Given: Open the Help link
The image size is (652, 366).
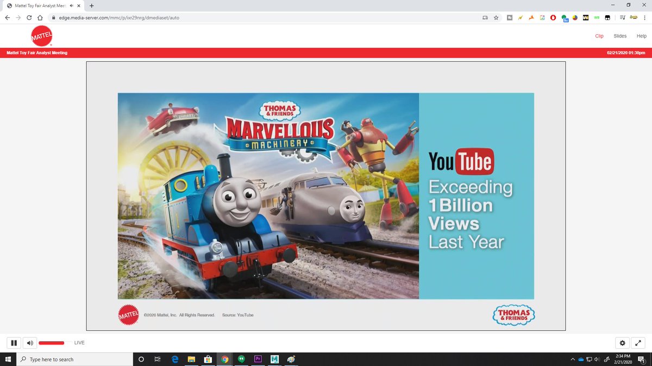Looking at the screenshot, I should (641, 36).
